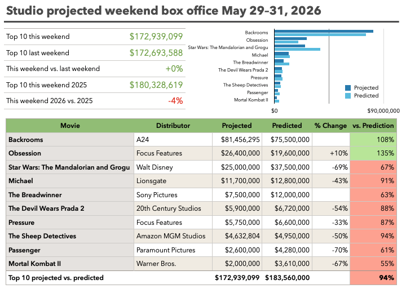Click the vs. Prediction column header

pos(373,126)
